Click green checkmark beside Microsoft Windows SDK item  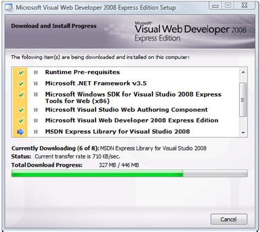click(21, 94)
